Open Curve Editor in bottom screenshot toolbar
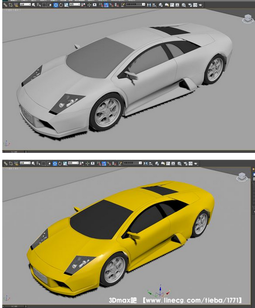 coord(168,163)
